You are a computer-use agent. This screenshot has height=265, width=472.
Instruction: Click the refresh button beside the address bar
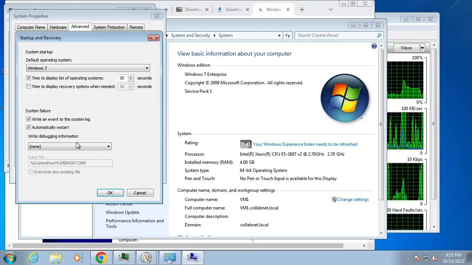(288, 35)
